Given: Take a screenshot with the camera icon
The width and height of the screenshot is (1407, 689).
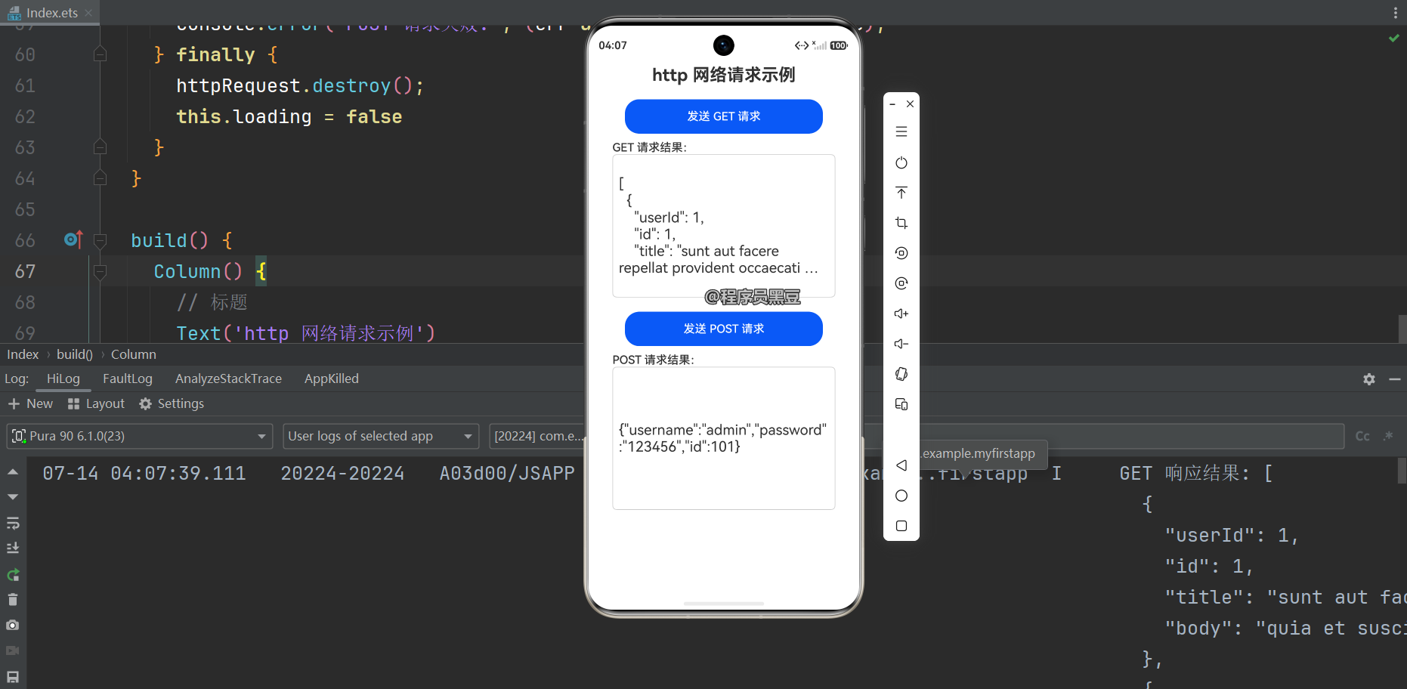Looking at the screenshot, I should pyautogui.click(x=13, y=626).
